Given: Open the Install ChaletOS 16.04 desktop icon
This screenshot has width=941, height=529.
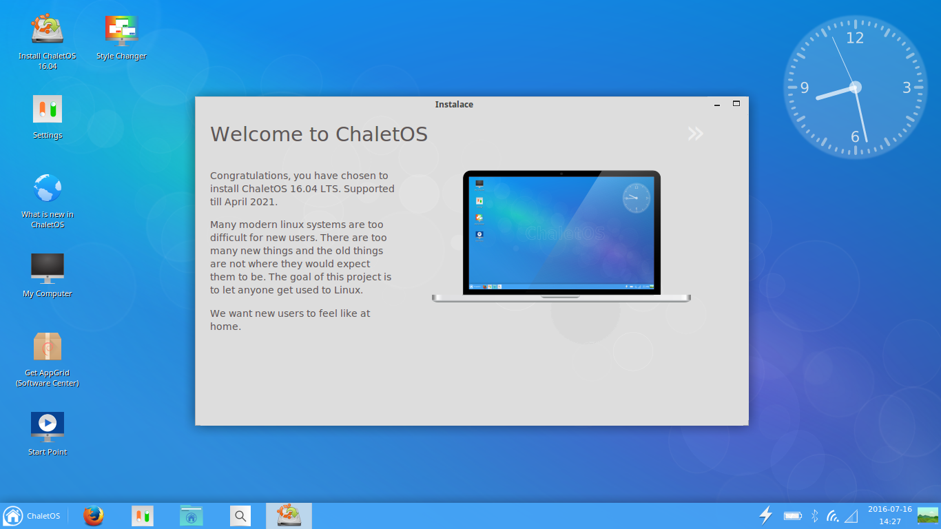Looking at the screenshot, I should click(47, 41).
